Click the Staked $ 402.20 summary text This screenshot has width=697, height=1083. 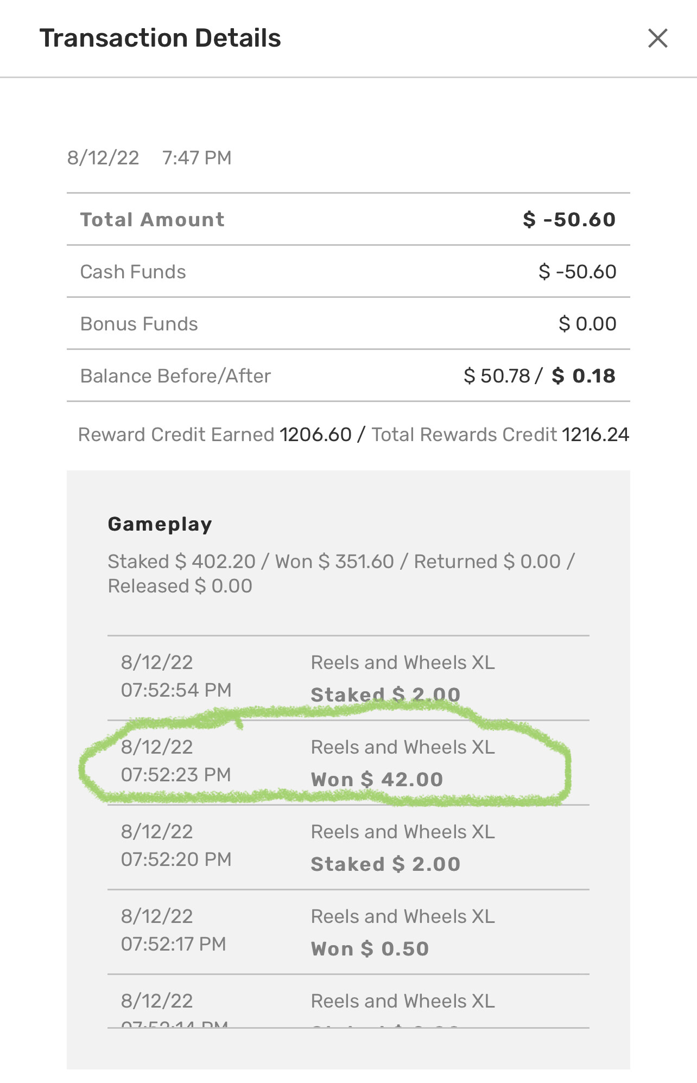pos(181,562)
